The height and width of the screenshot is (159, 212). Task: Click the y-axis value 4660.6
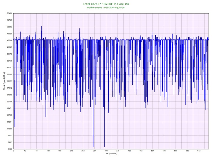(9, 40)
